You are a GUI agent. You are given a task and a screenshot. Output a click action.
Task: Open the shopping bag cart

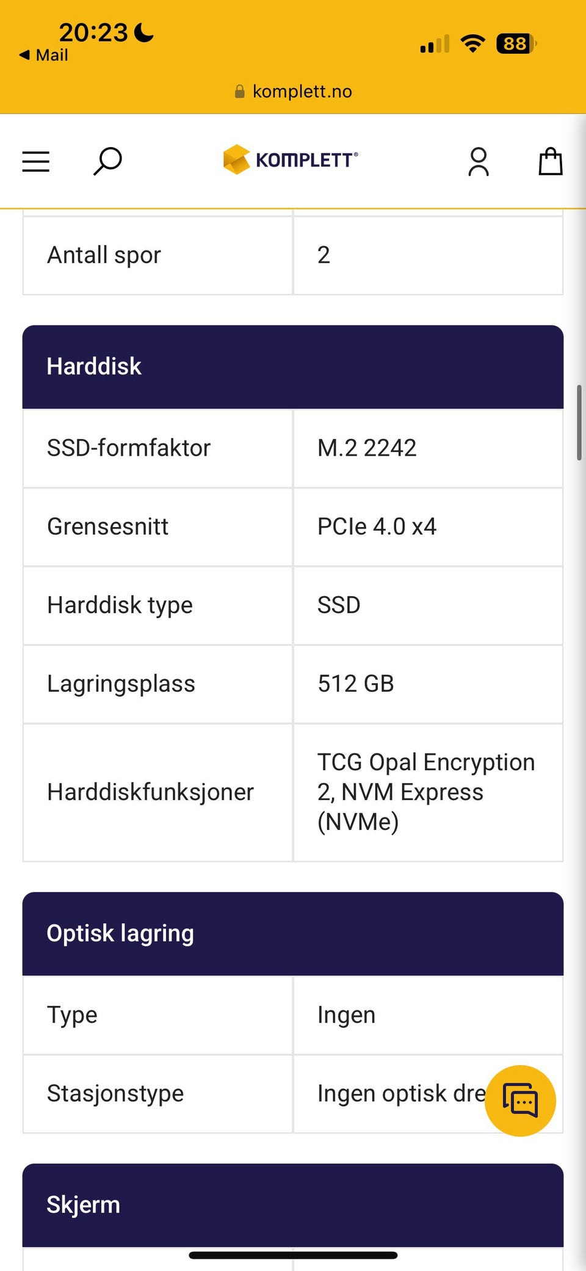550,161
